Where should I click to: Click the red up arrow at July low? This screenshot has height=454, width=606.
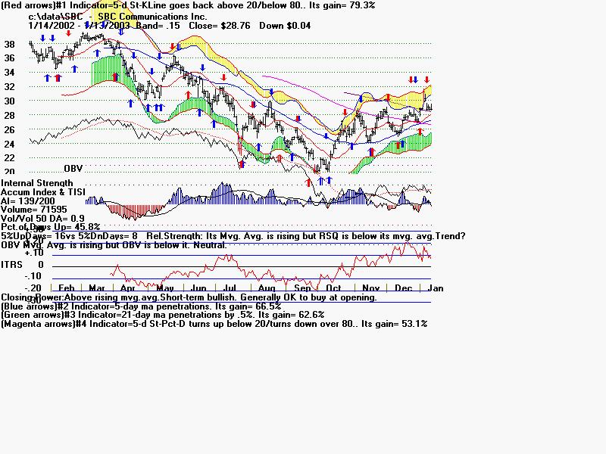[x=242, y=163]
